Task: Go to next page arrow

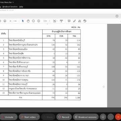Action: tap(5, 21)
